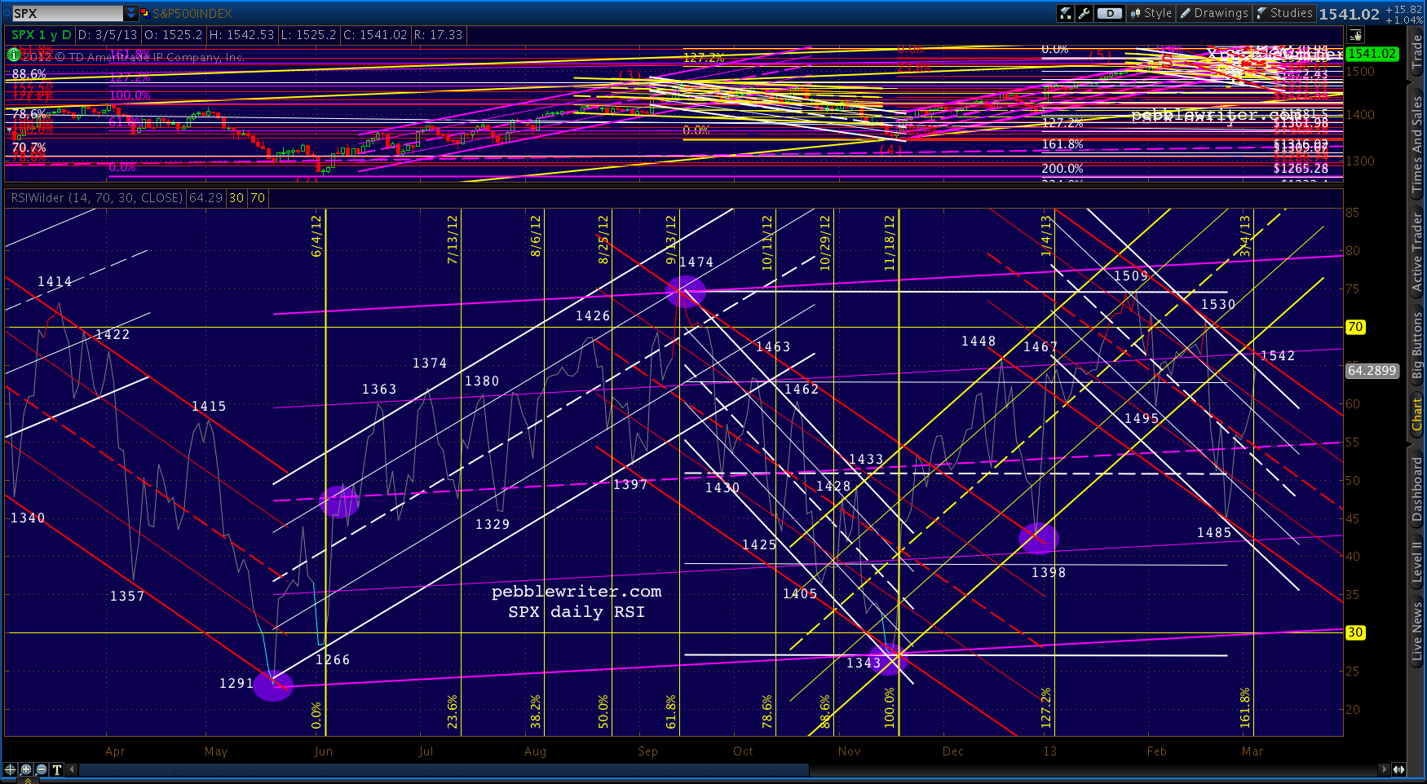Click the colored linking squares icon
The image size is (1427, 784).
pyautogui.click(x=145, y=13)
